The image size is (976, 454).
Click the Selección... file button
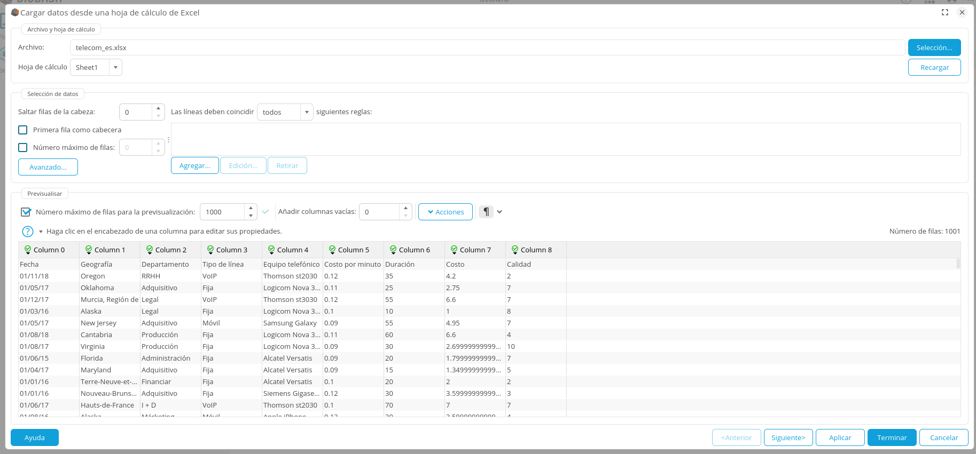pyautogui.click(x=934, y=48)
